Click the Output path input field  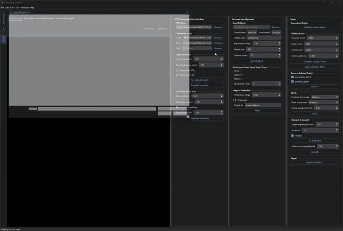coord(264,38)
